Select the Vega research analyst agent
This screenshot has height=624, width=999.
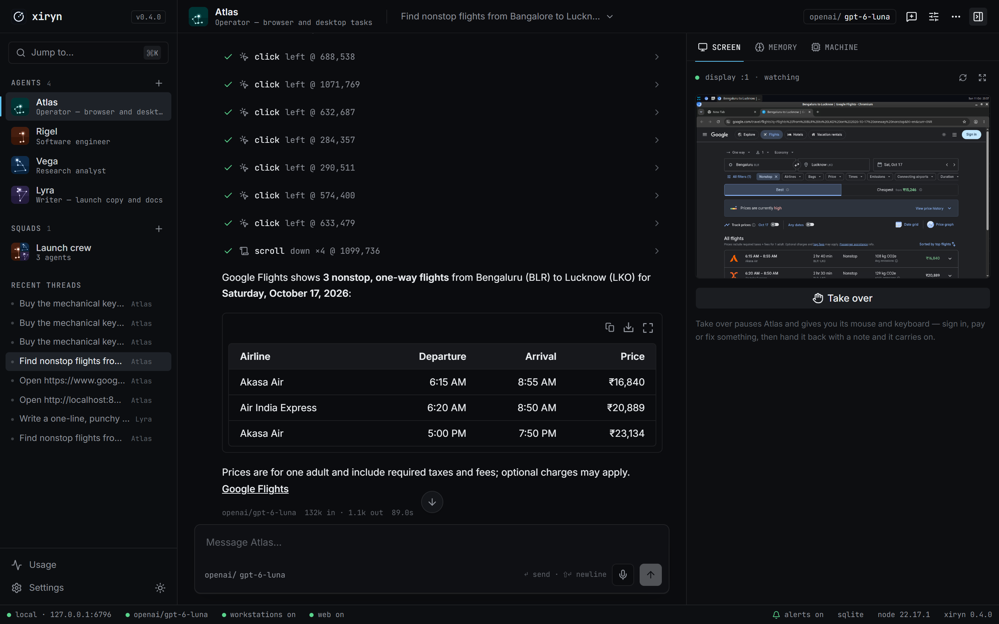pyautogui.click(x=88, y=165)
